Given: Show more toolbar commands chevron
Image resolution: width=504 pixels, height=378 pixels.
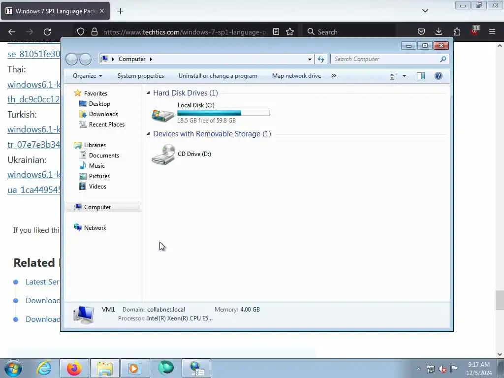Looking at the screenshot, I should tap(334, 76).
